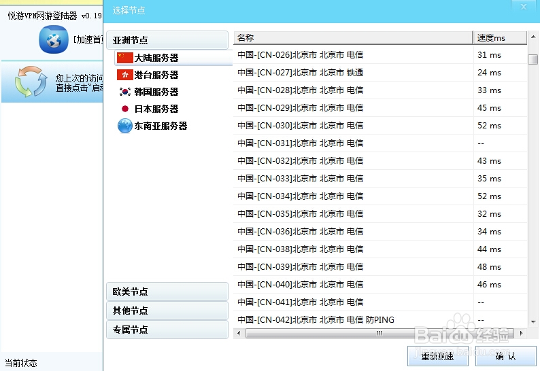Screen dimensions: 540x371
Task: Click the Japan flag icon
Action: point(125,109)
